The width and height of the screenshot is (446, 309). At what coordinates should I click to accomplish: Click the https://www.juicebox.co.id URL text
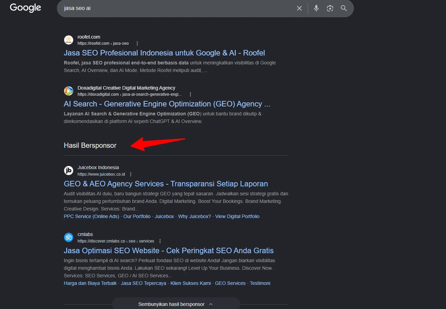pos(101,174)
